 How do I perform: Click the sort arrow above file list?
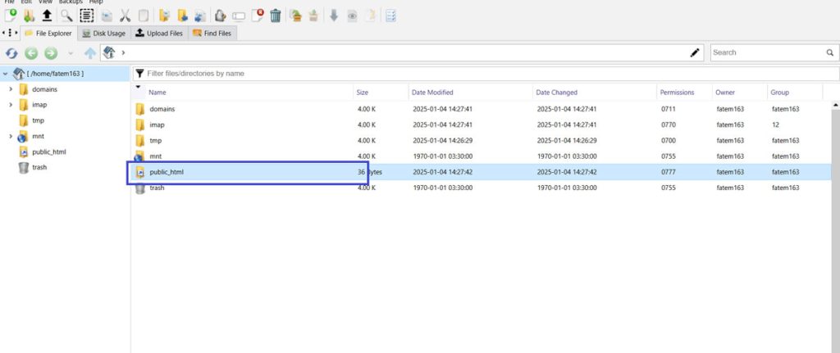click(138, 87)
